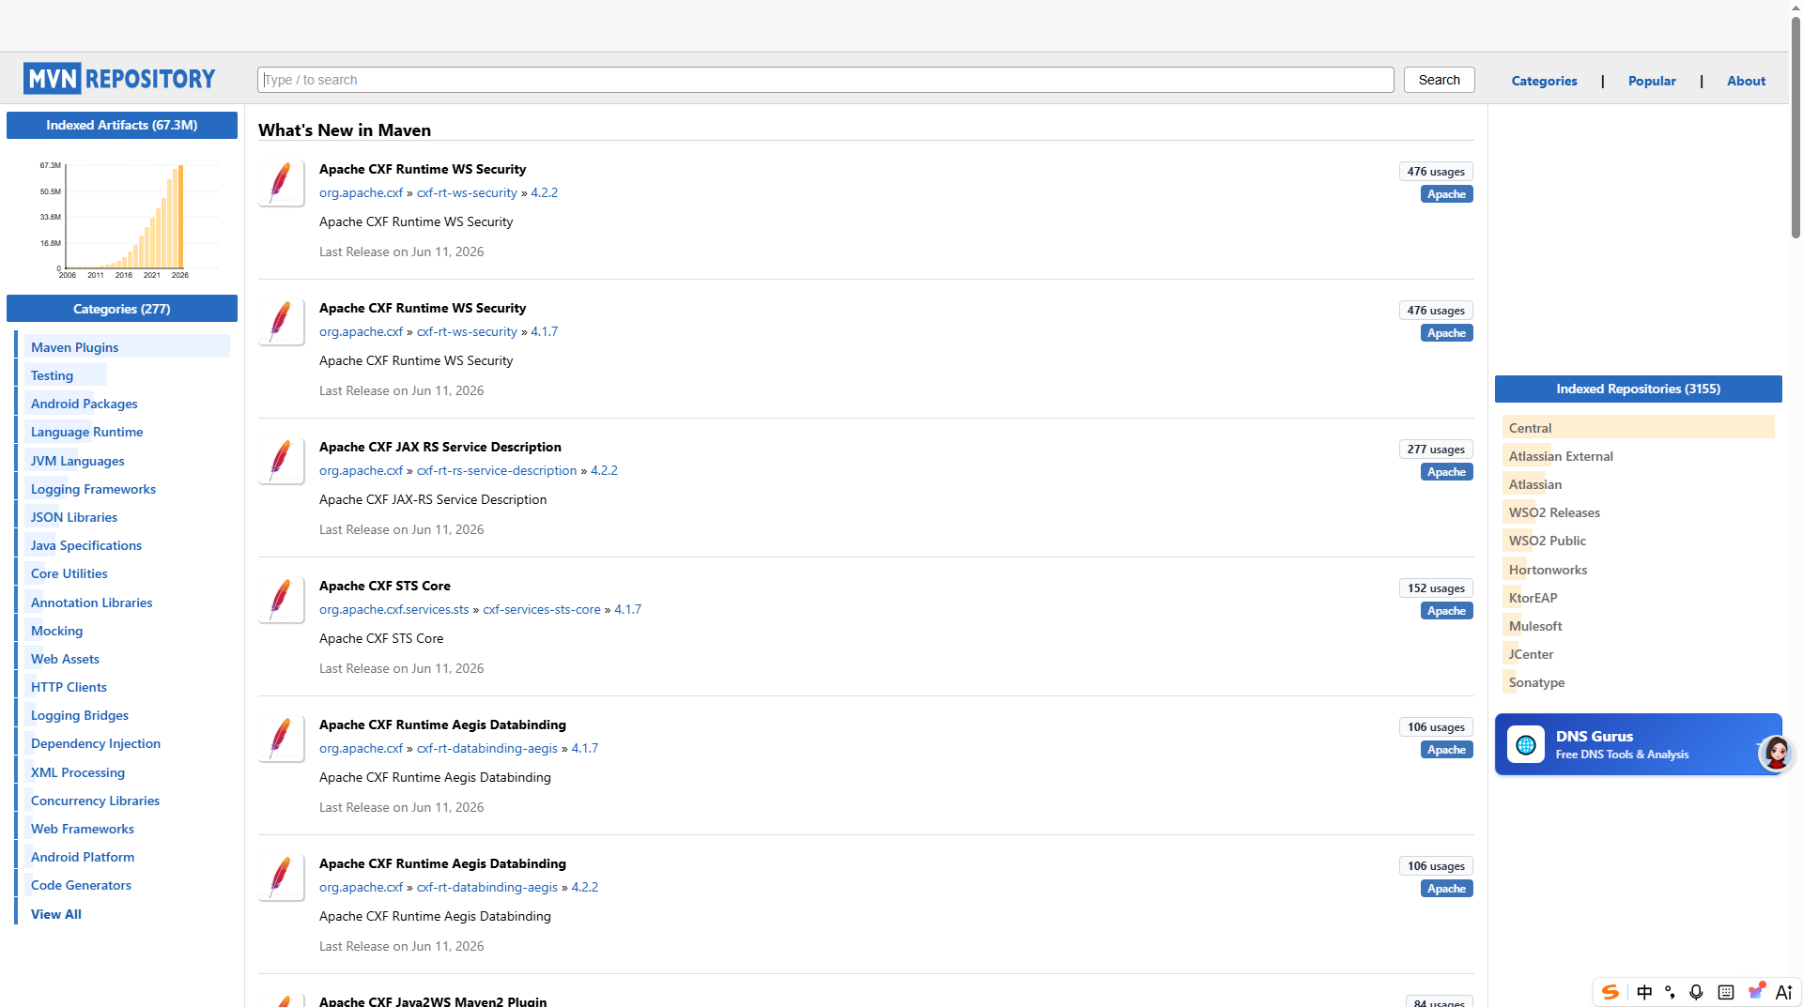
Task: Click feather icon beside JAX RS Service Description
Action: [x=281, y=461]
